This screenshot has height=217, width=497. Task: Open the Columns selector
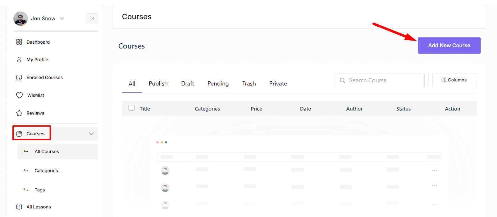click(x=454, y=80)
